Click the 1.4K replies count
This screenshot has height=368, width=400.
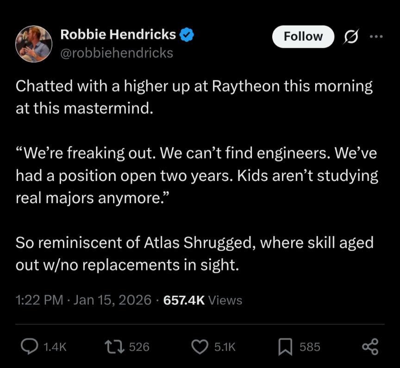coord(55,347)
